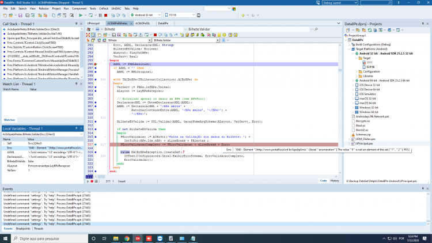Screen dimensions: 432x243
Task: Open File Explorer from the taskbar
Action: point(116,238)
